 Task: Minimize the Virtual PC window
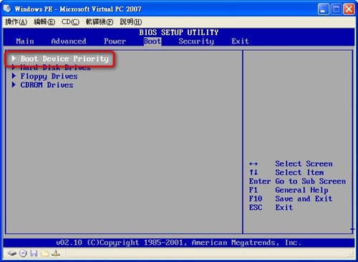coord(323,9)
